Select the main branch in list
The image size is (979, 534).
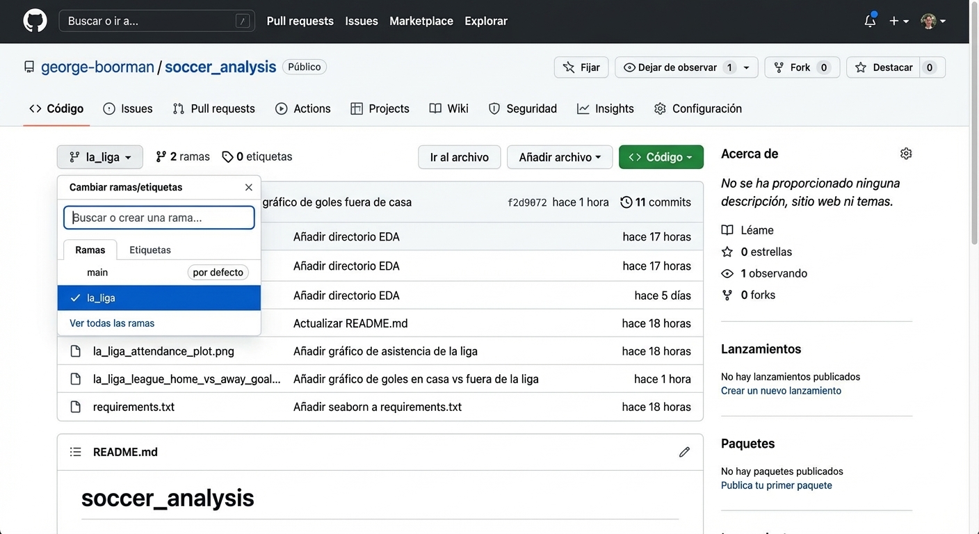97,273
